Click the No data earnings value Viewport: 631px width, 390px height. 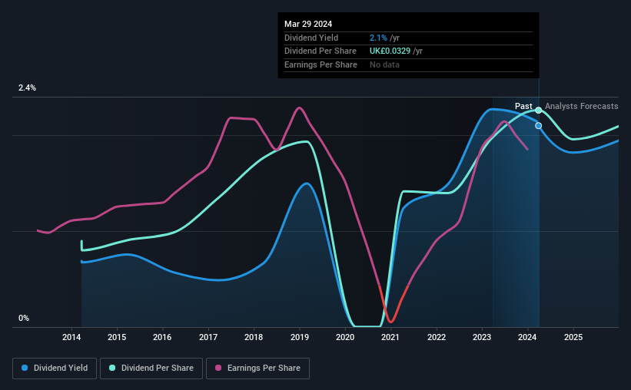pyautogui.click(x=385, y=64)
